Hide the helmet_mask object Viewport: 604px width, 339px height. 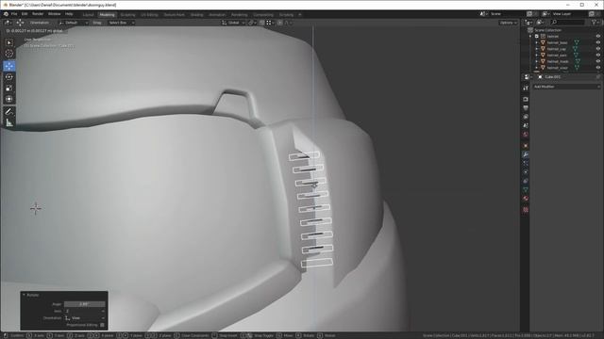(597, 61)
